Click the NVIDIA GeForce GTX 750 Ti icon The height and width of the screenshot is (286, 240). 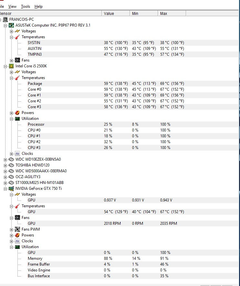pyautogui.click(x=11, y=189)
